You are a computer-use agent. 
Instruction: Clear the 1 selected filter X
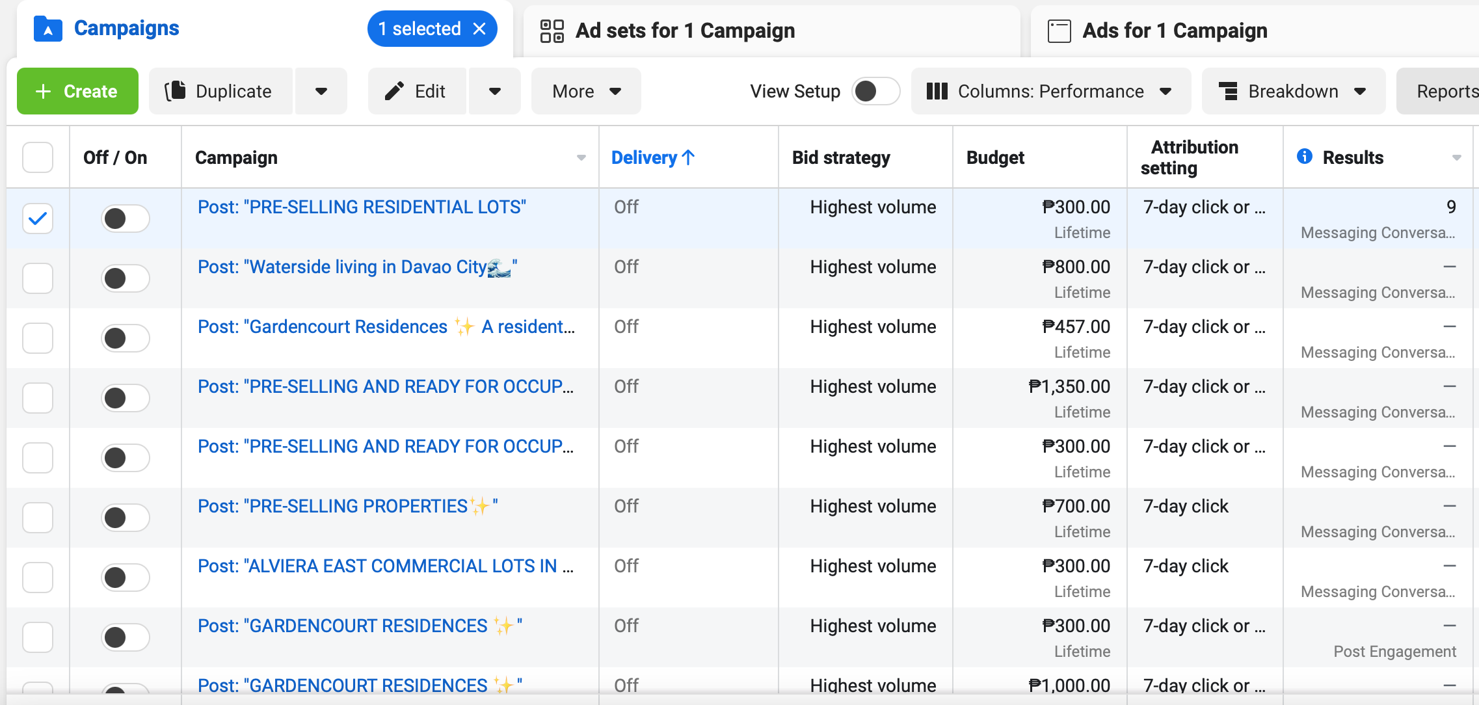point(479,29)
